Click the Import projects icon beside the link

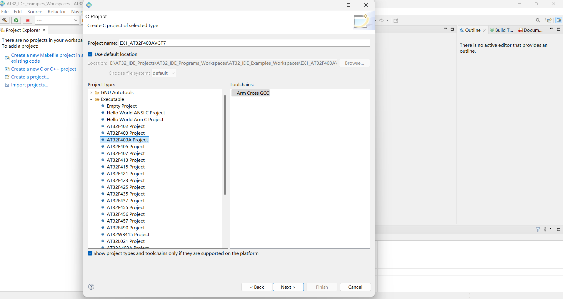tap(7, 85)
